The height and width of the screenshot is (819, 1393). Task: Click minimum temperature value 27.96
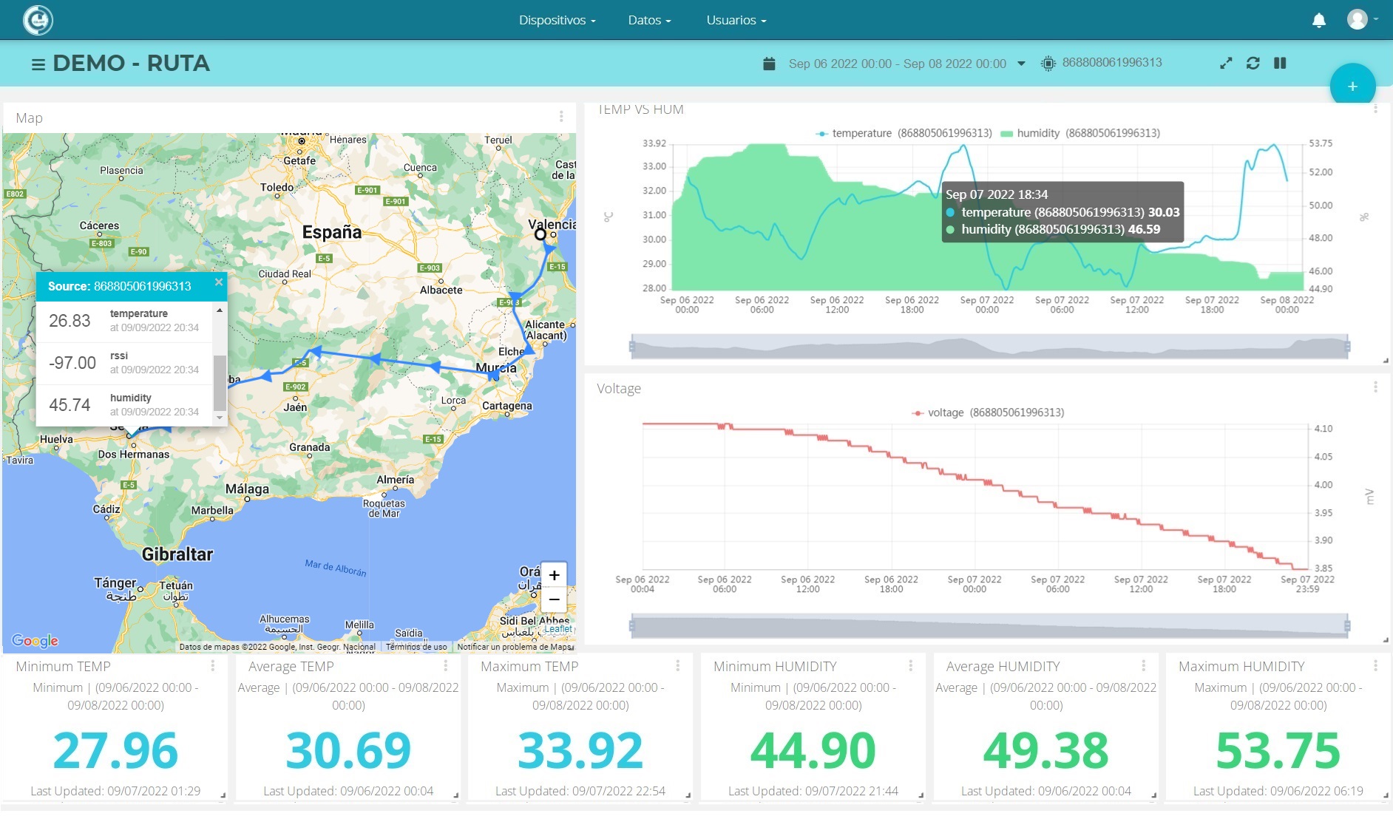pyautogui.click(x=115, y=750)
